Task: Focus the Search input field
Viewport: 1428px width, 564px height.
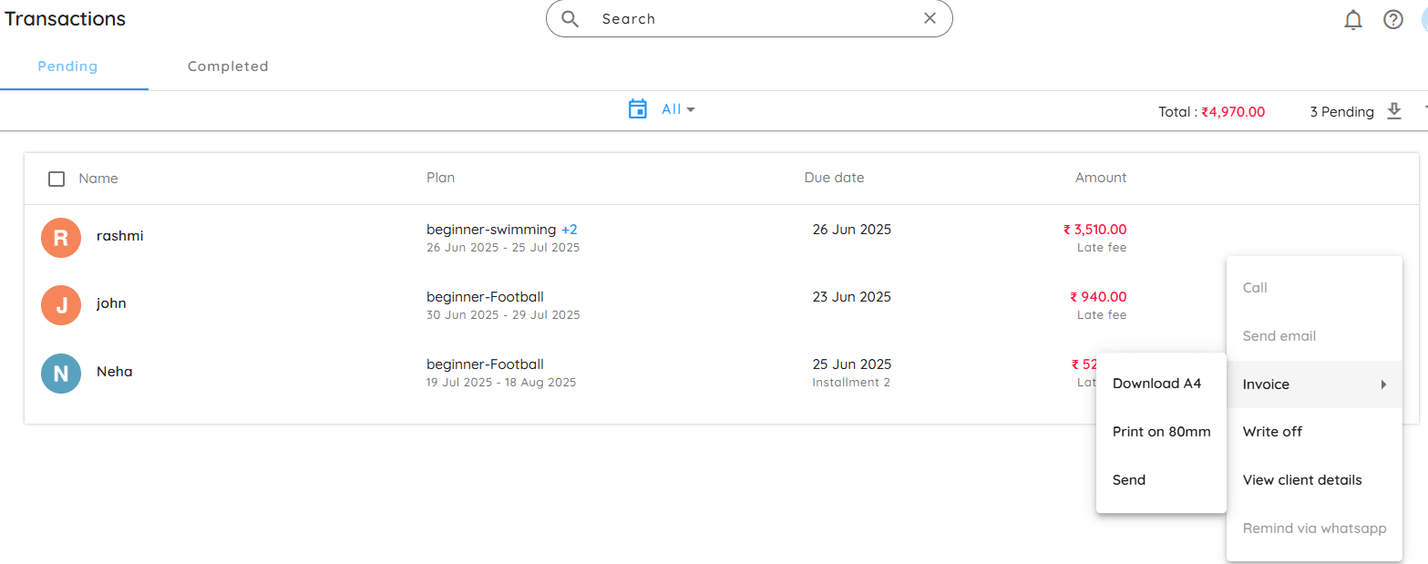Action: (x=755, y=18)
